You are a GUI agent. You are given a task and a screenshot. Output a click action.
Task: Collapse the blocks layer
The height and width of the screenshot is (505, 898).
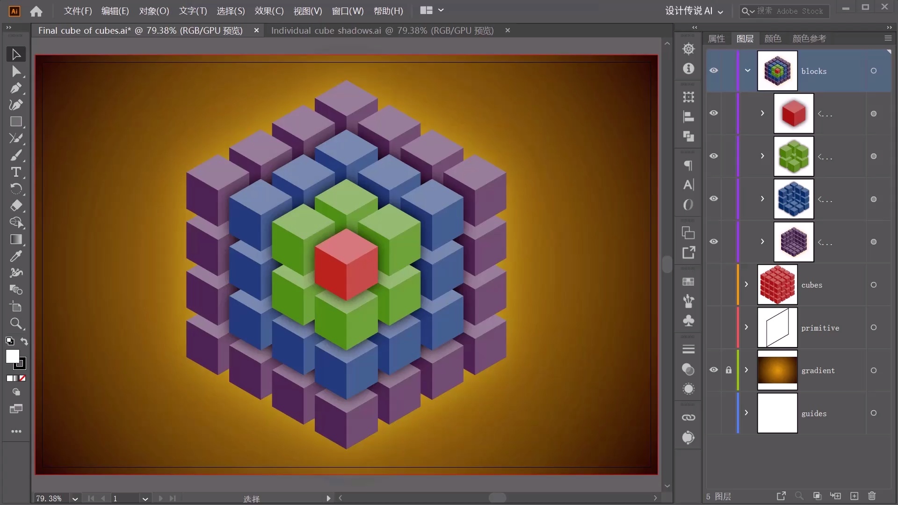coord(747,71)
